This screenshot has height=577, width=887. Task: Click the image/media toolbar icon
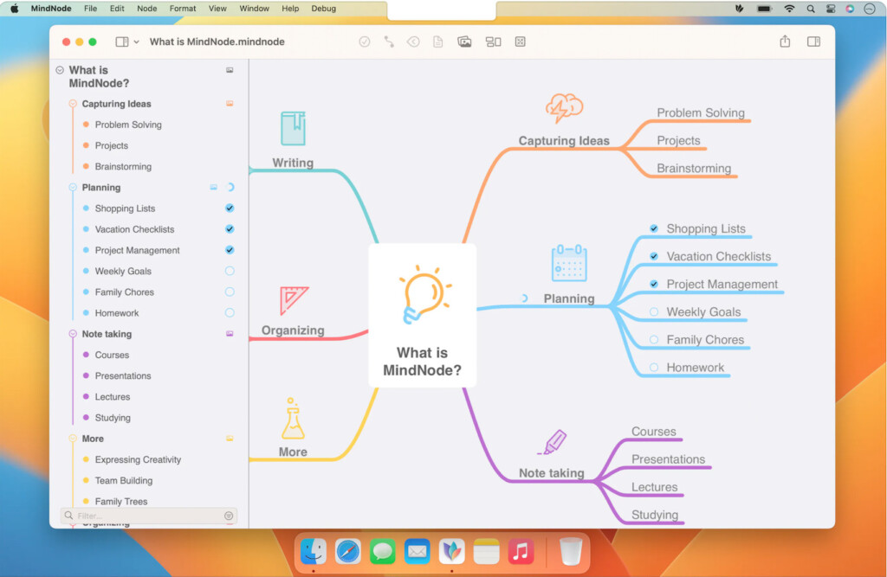(464, 42)
